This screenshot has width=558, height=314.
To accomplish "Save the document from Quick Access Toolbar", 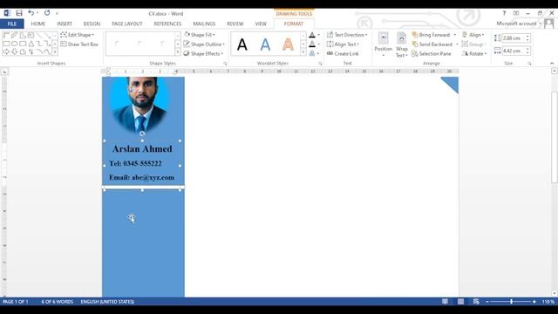I will (x=19, y=13).
